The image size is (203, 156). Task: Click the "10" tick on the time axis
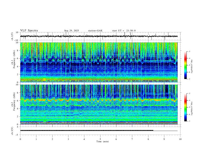180,139
